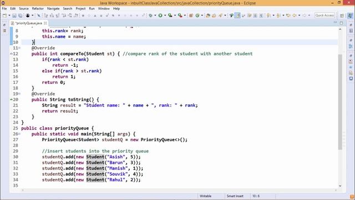Click the Open Perspective icon
This screenshot has height=200, width=355.
click(x=342, y=16)
